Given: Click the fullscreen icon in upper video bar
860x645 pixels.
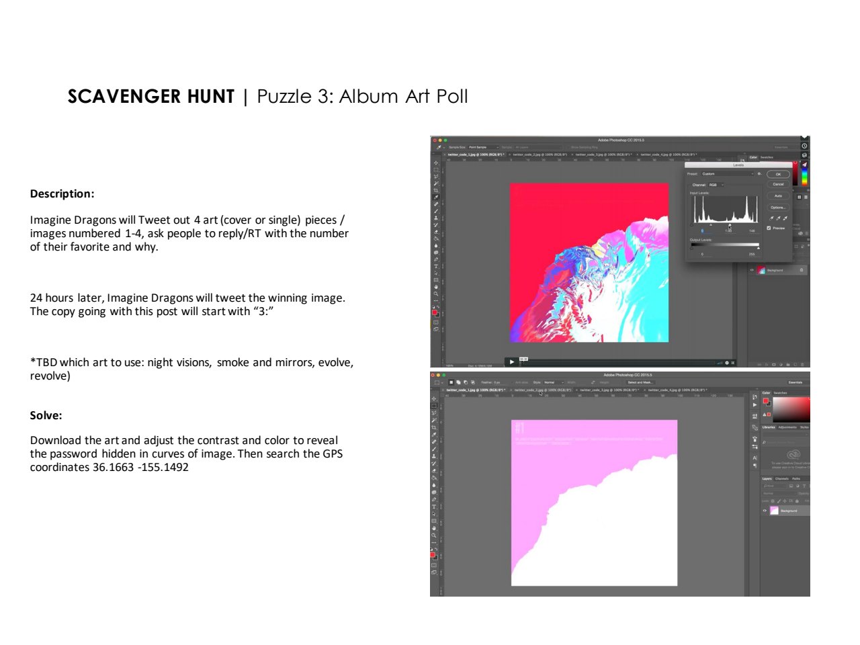Looking at the screenshot, I should (733, 363).
